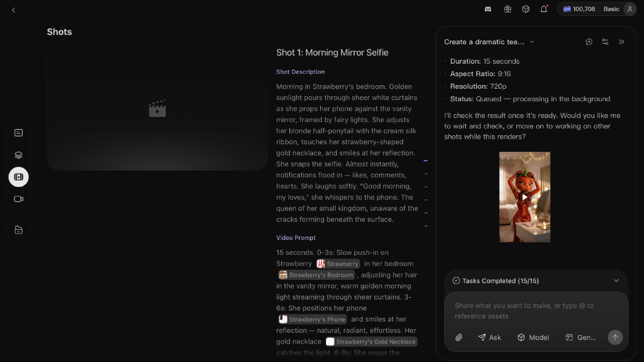Select the Ask mode button

490,338
